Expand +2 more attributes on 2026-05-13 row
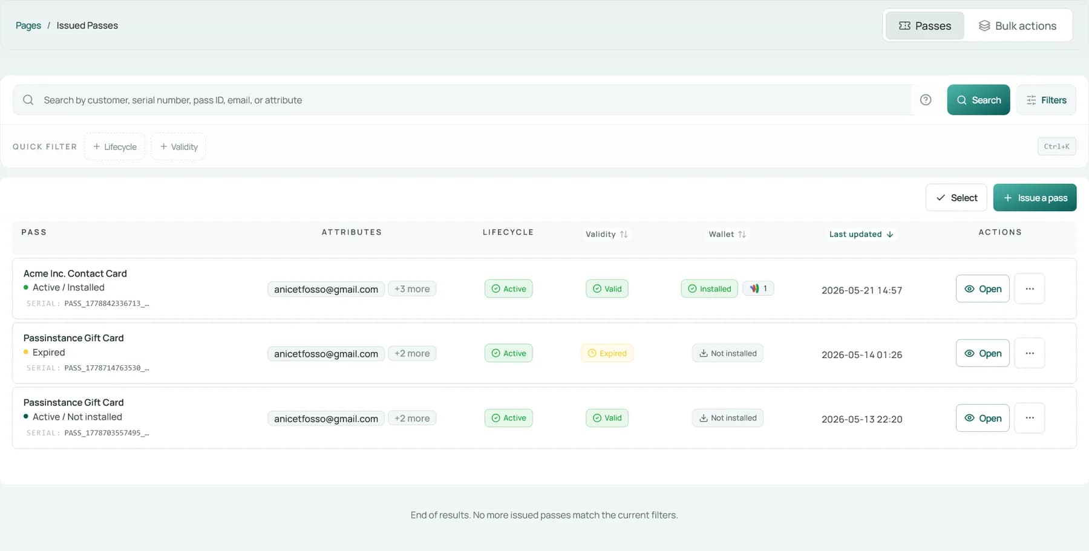 pos(412,418)
